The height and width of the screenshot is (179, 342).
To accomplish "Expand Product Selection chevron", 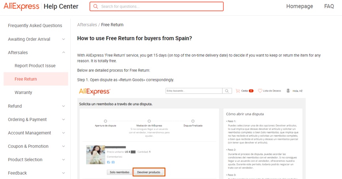I will tap(64, 160).
